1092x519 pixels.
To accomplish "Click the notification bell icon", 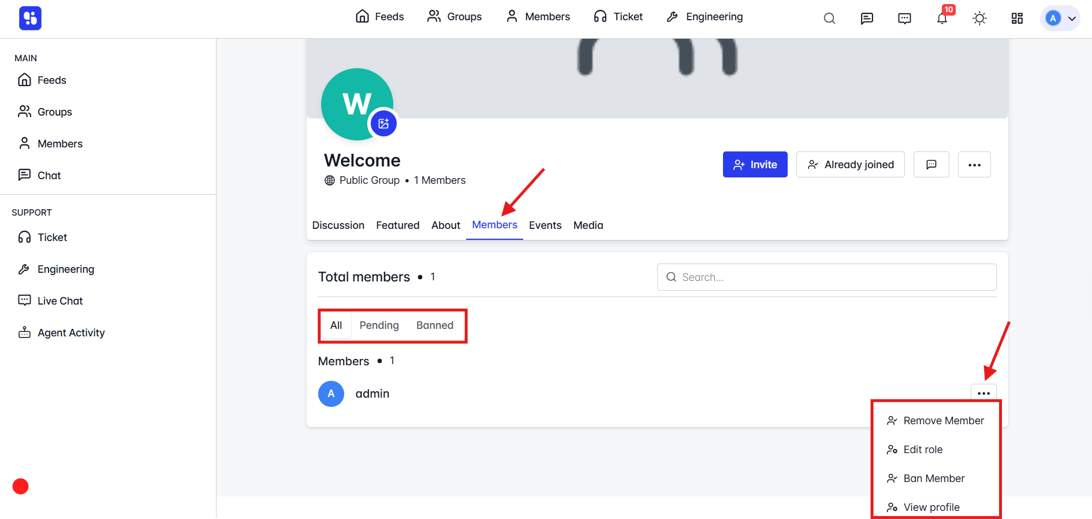I will (942, 18).
